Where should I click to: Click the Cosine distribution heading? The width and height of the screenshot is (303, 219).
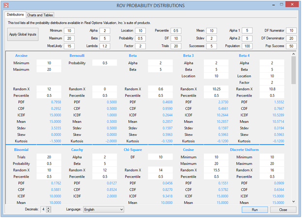click(x=188, y=150)
